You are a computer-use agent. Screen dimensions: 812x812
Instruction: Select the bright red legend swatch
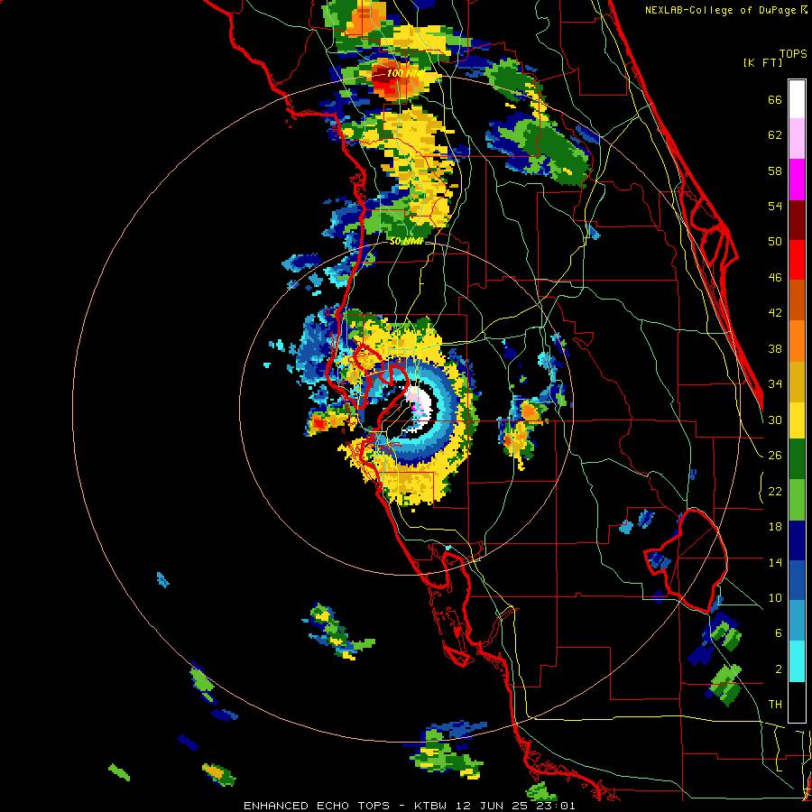click(x=797, y=260)
